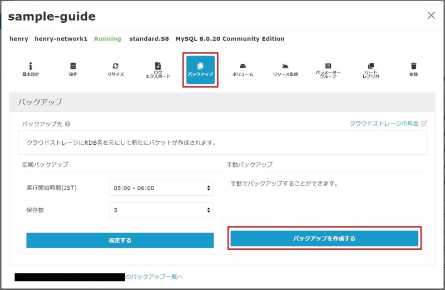Open the リサイズ refresh icon tab
The image size is (445, 290).
115,70
